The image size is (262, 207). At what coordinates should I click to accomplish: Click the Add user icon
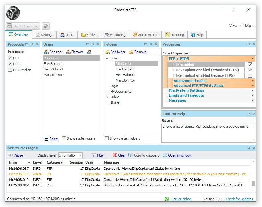pos(46,52)
